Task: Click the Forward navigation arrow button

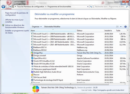Action: tap(7, 7)
